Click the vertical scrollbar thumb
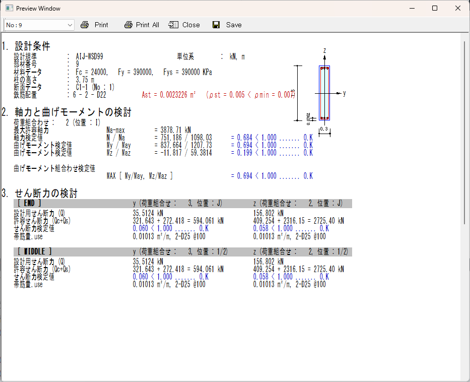470x382 pixels. click(x=464, y=132)
